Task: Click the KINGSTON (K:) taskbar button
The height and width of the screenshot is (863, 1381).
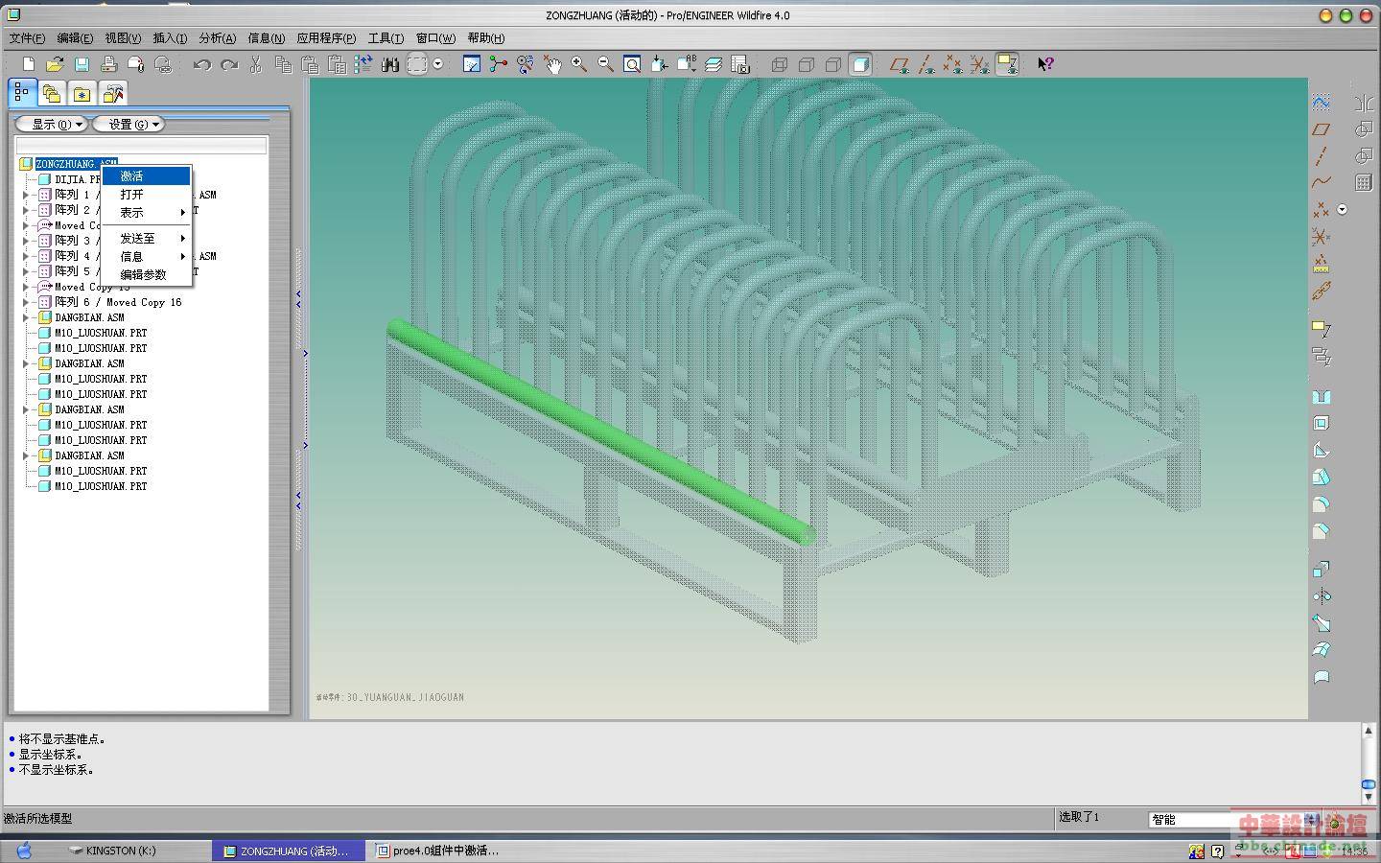Action: coord(113,851)
